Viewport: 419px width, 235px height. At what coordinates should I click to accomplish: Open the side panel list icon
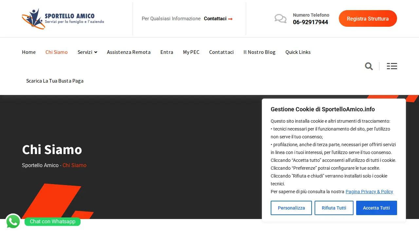[392, 66]
